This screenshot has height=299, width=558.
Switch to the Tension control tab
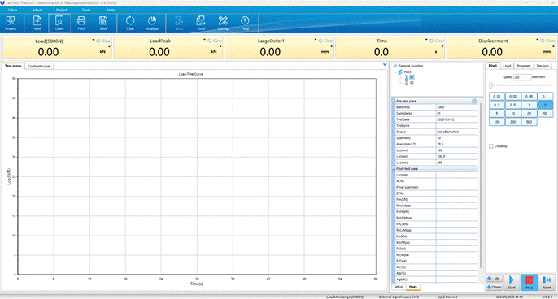(543, 66)
